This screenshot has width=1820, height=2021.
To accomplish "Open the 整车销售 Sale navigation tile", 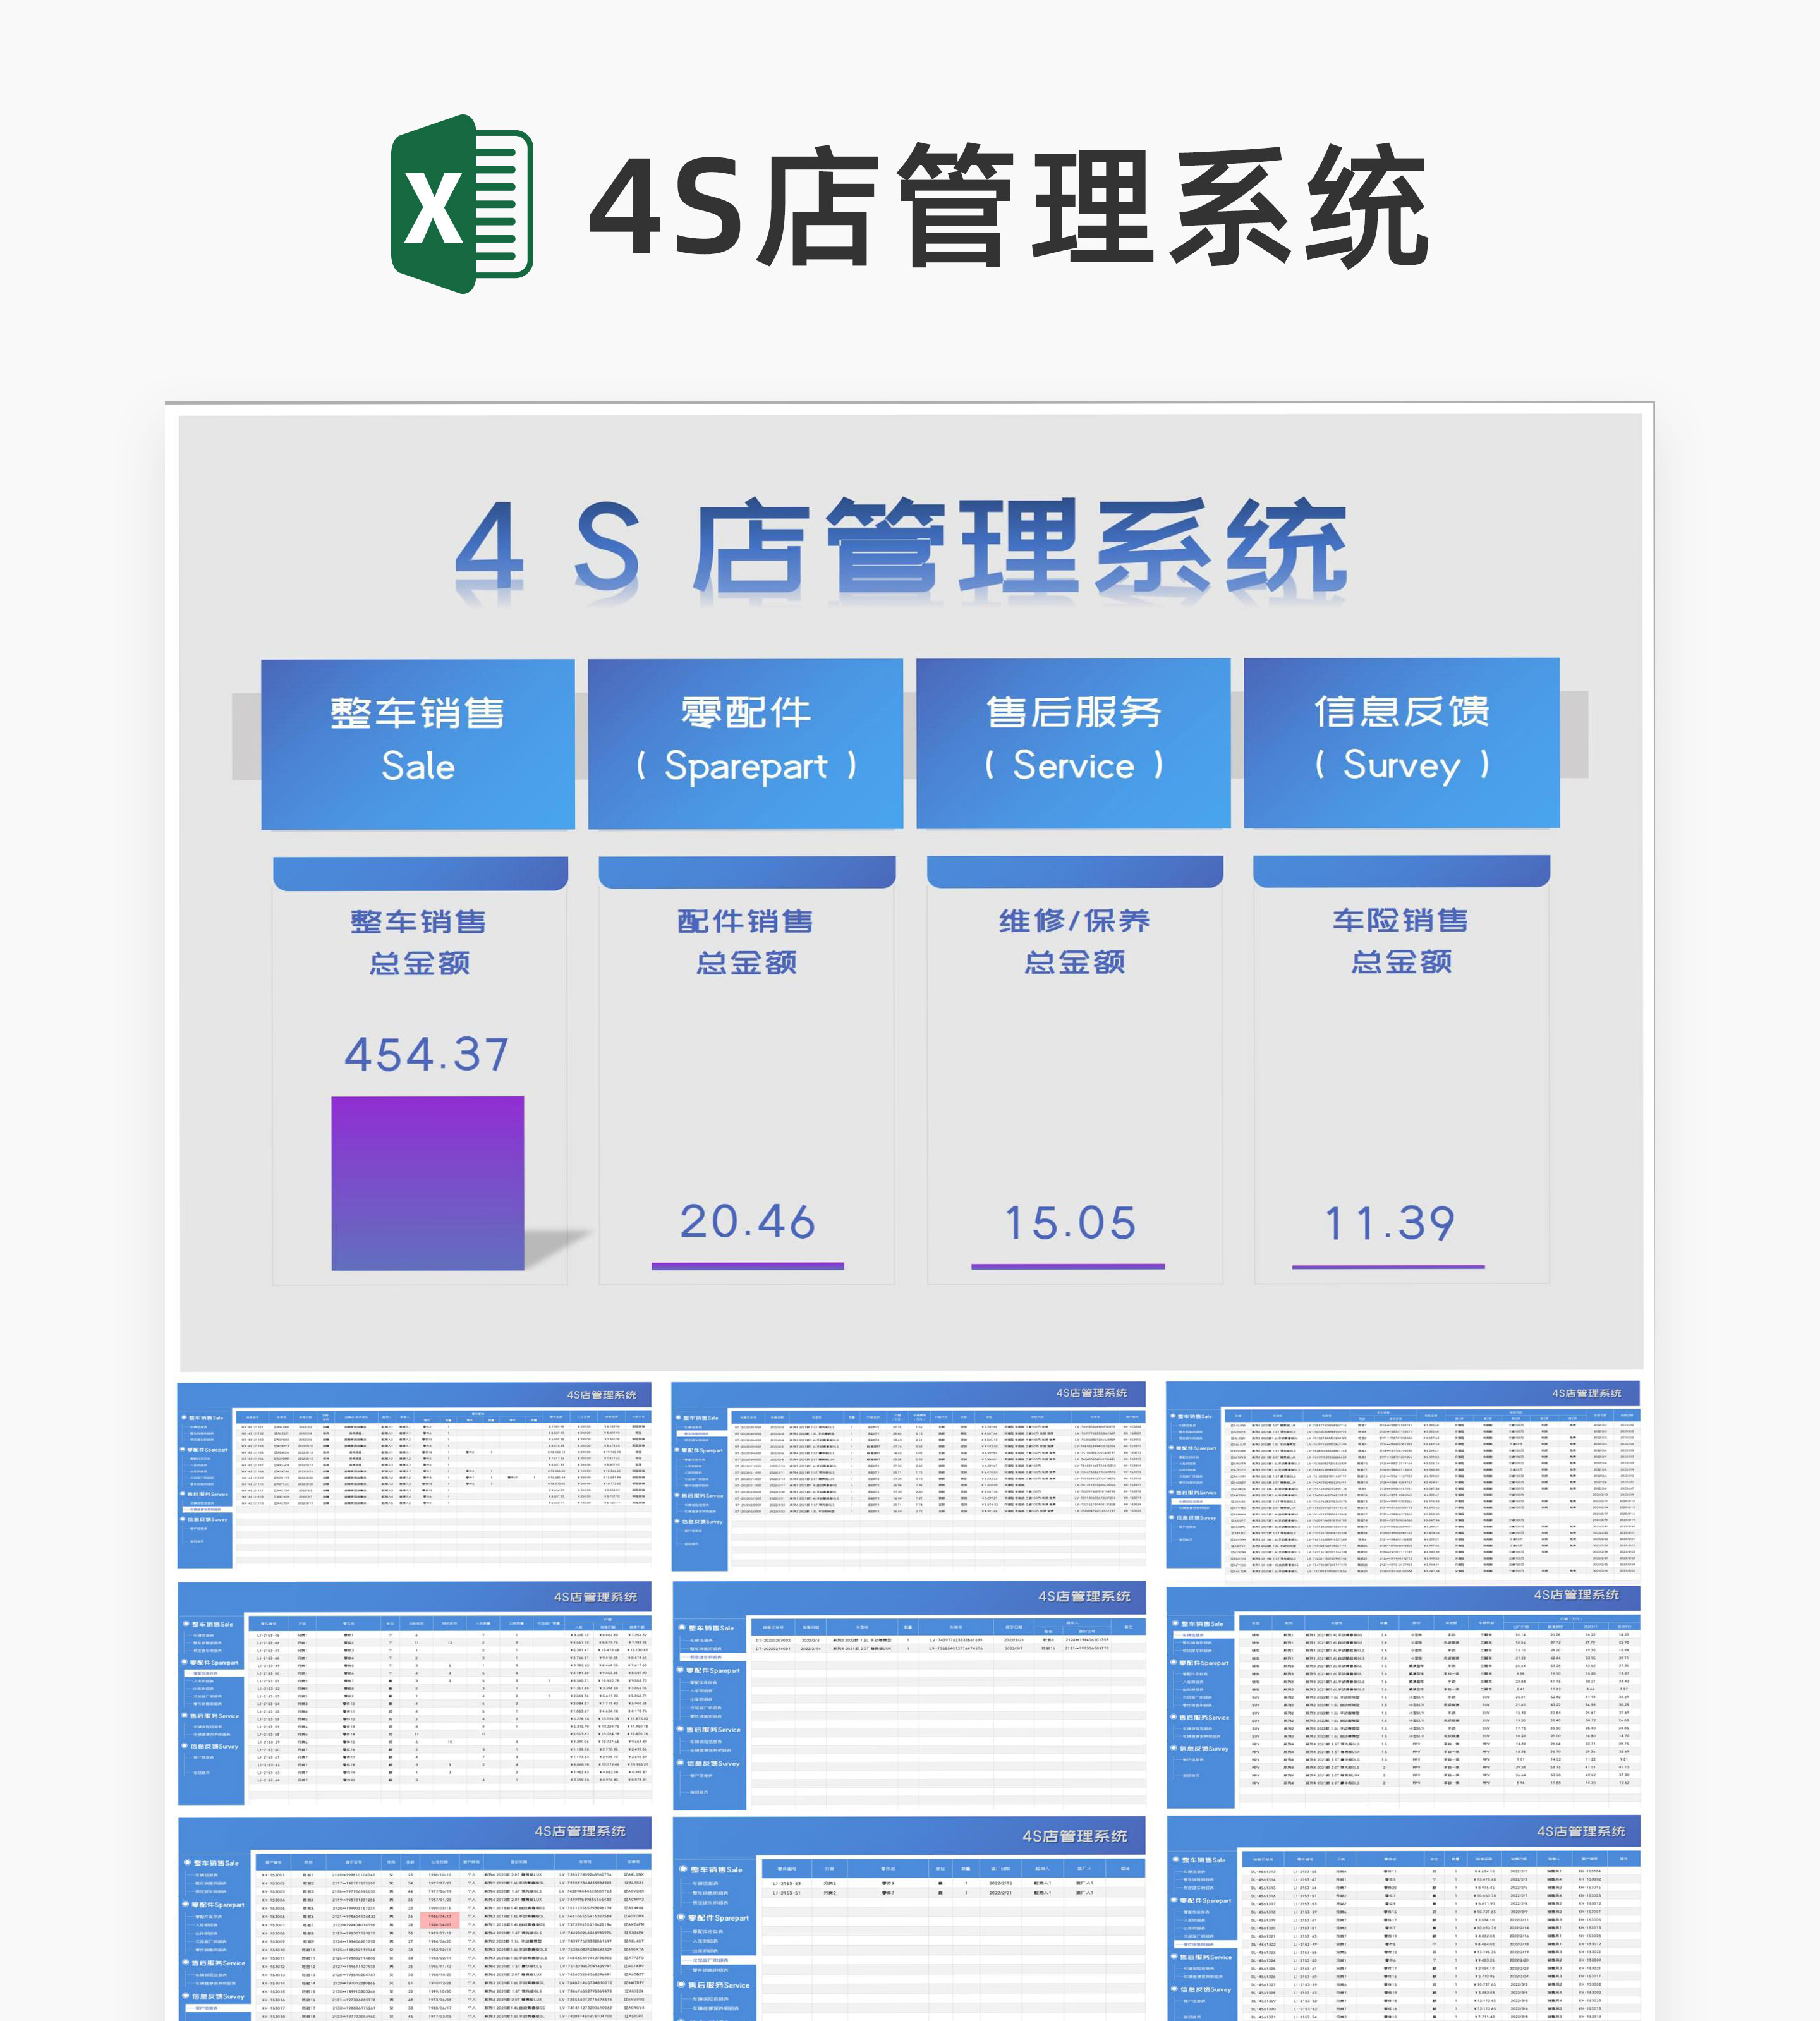I will pyautogui.click(x=417, y=743).
